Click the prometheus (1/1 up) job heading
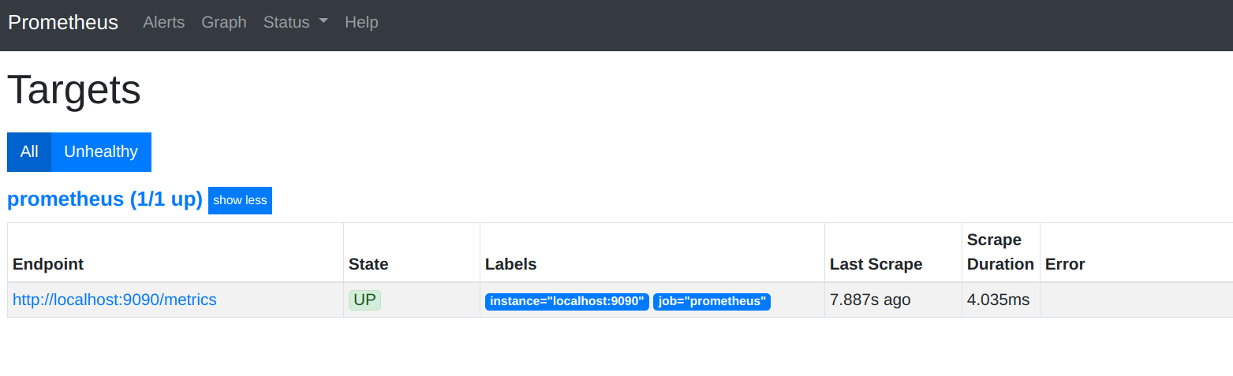Screen dimensions: 1233x376 pos(105,199)
